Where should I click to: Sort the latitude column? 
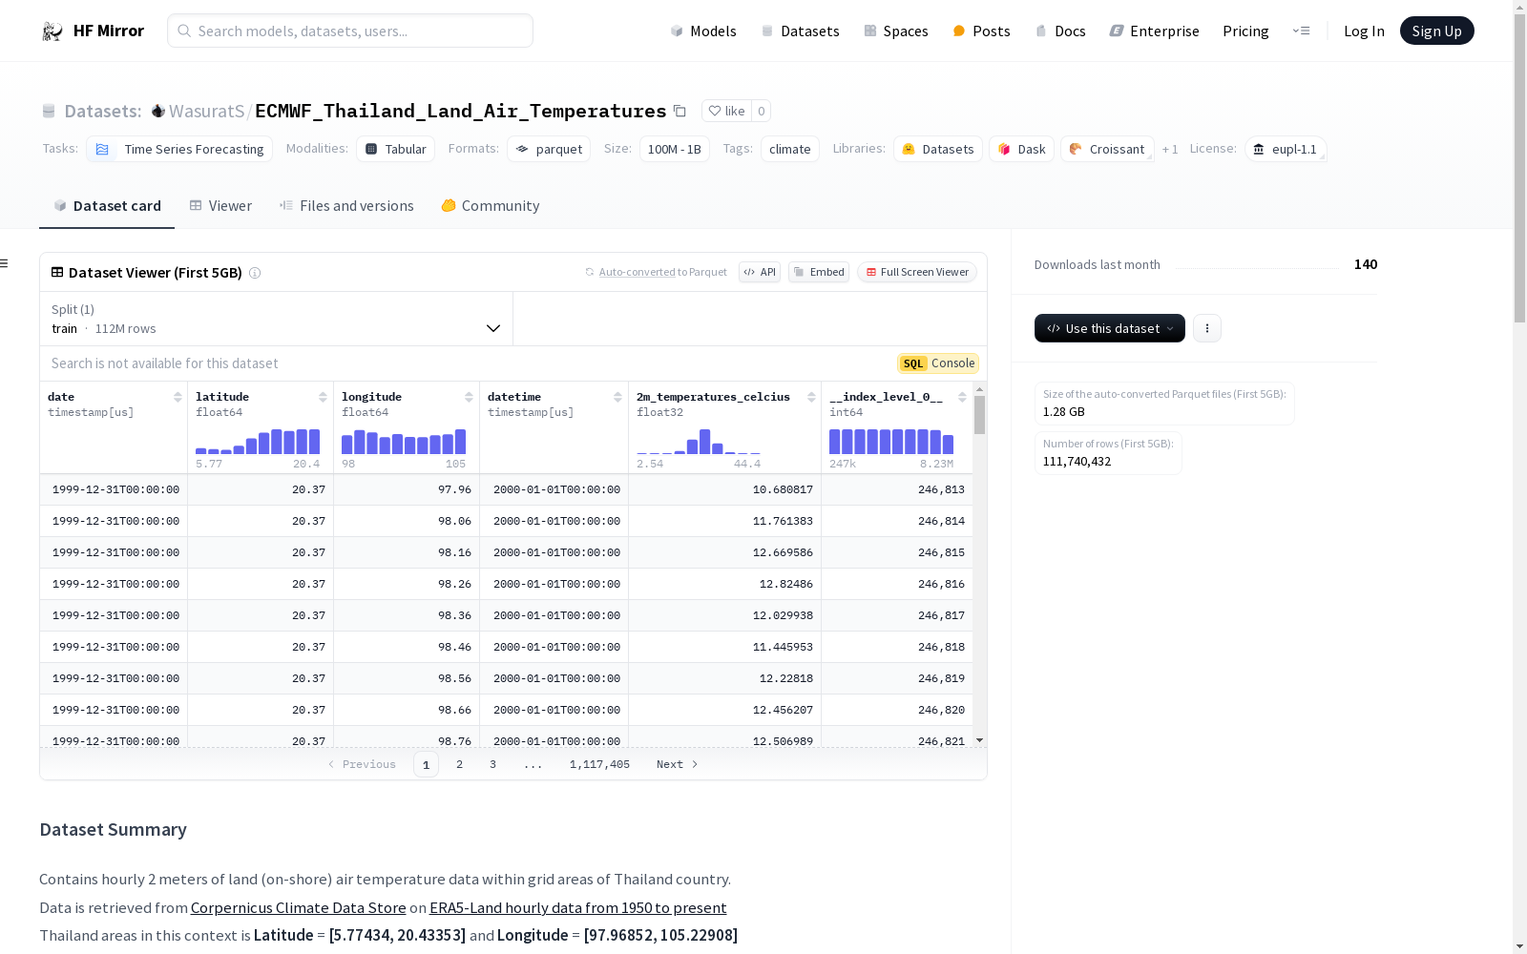click(323, 397)
